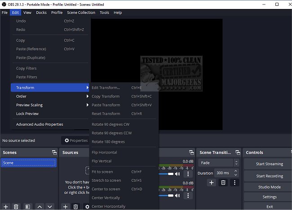Screen dimensions: 292x210
Task: Click Start Streaming button
Action: (269, 164)
